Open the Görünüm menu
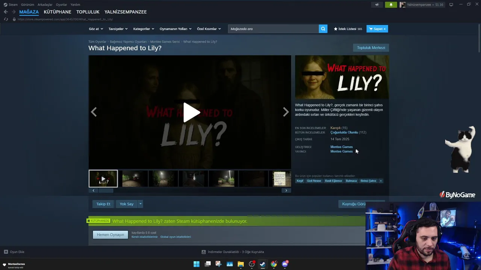This screenshot has width=481, height=270. point(27,4)
